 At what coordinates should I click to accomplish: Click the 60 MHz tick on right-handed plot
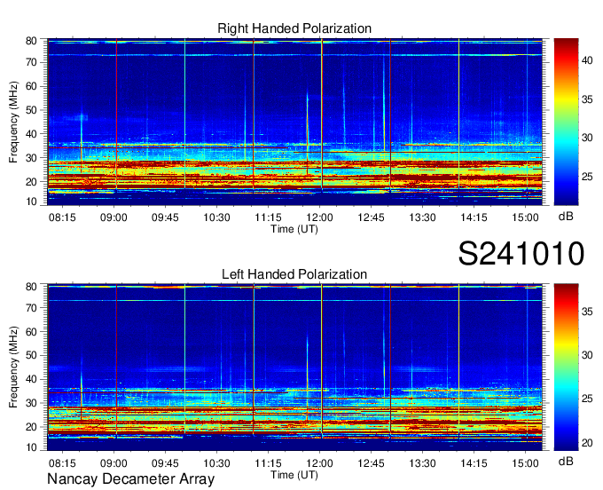click(31, 86)
